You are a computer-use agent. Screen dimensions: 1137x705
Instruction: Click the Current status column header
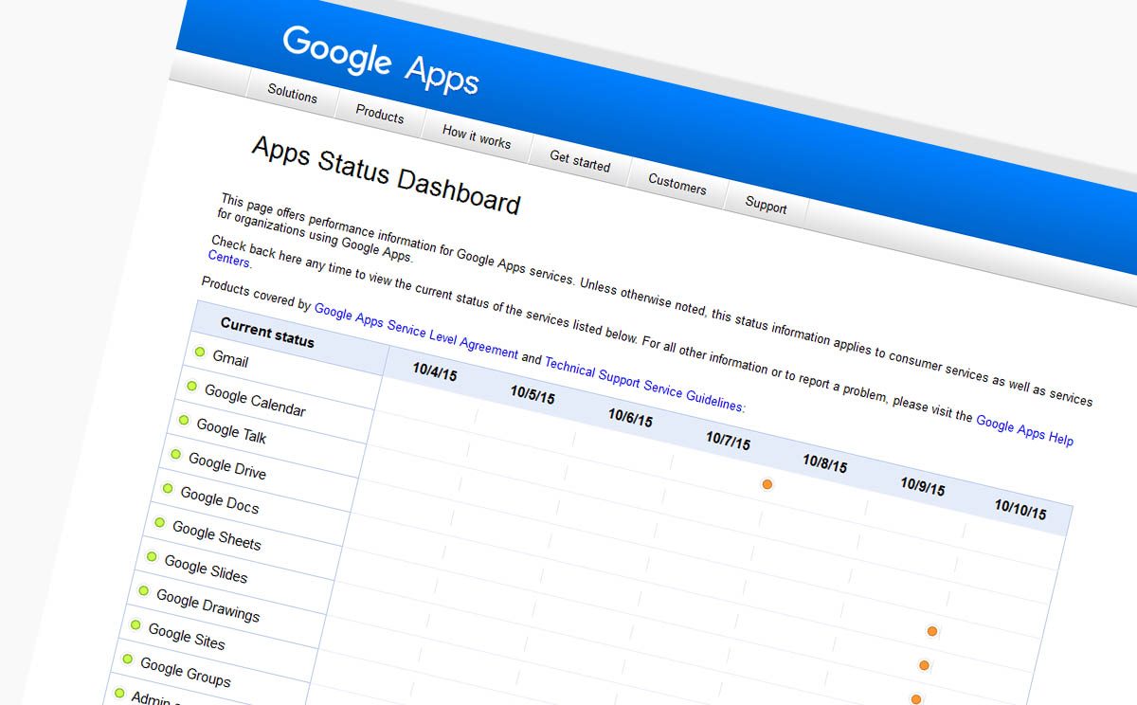click(267, 332)
